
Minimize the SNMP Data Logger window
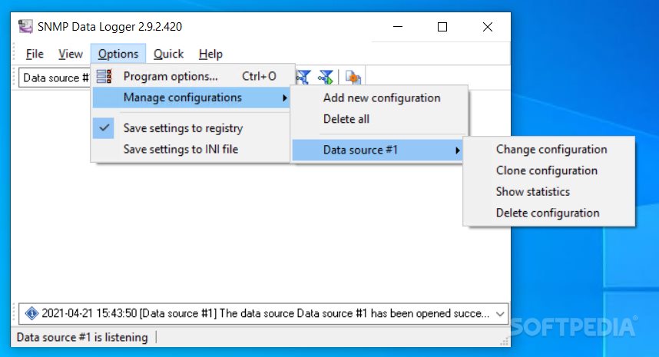(398, 27)
